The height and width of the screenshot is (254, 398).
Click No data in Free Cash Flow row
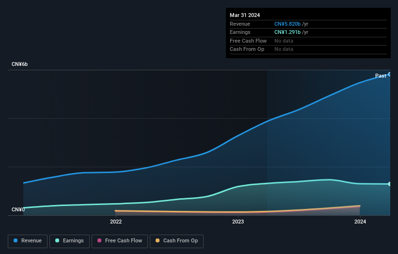(284, 41)
